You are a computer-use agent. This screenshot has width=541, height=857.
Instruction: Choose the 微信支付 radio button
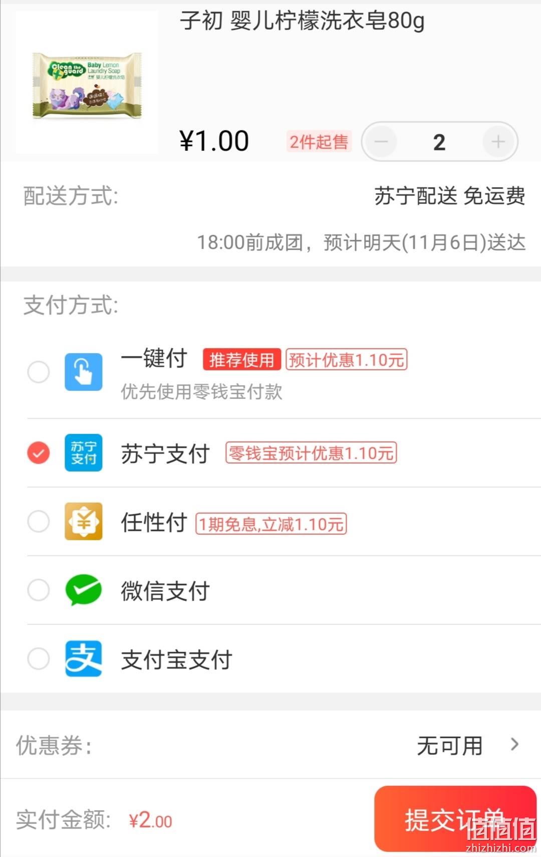pyautogui.click(x=39, y=590)
